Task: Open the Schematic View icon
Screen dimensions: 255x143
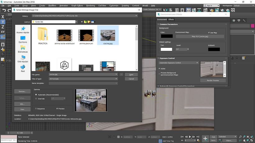Action: (199, 10)
